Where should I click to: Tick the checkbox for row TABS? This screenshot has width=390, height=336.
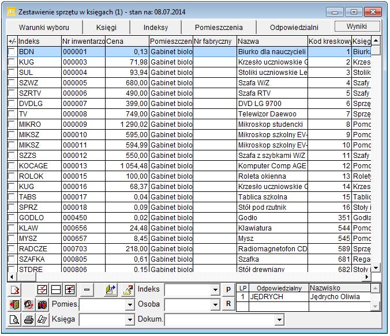pyautogui.click(x=12, y=197)
